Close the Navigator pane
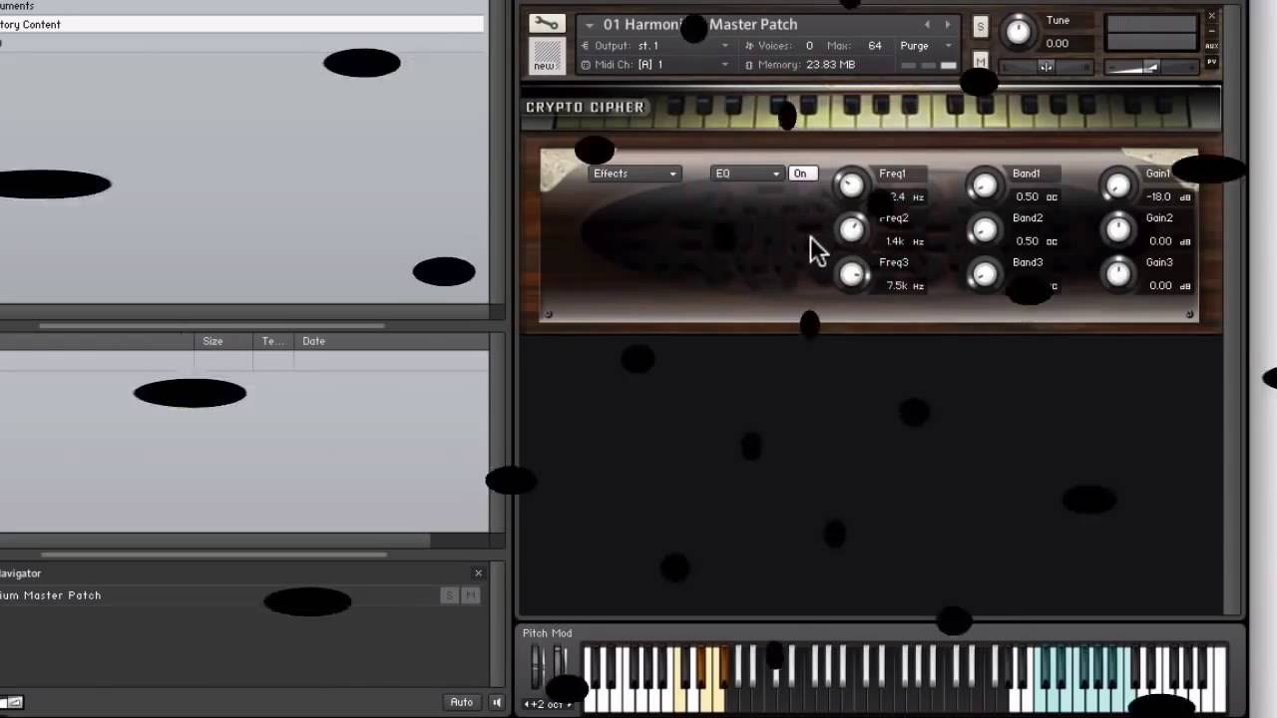The height and width of the screenshot is (718, 1277). pos(478,573)
